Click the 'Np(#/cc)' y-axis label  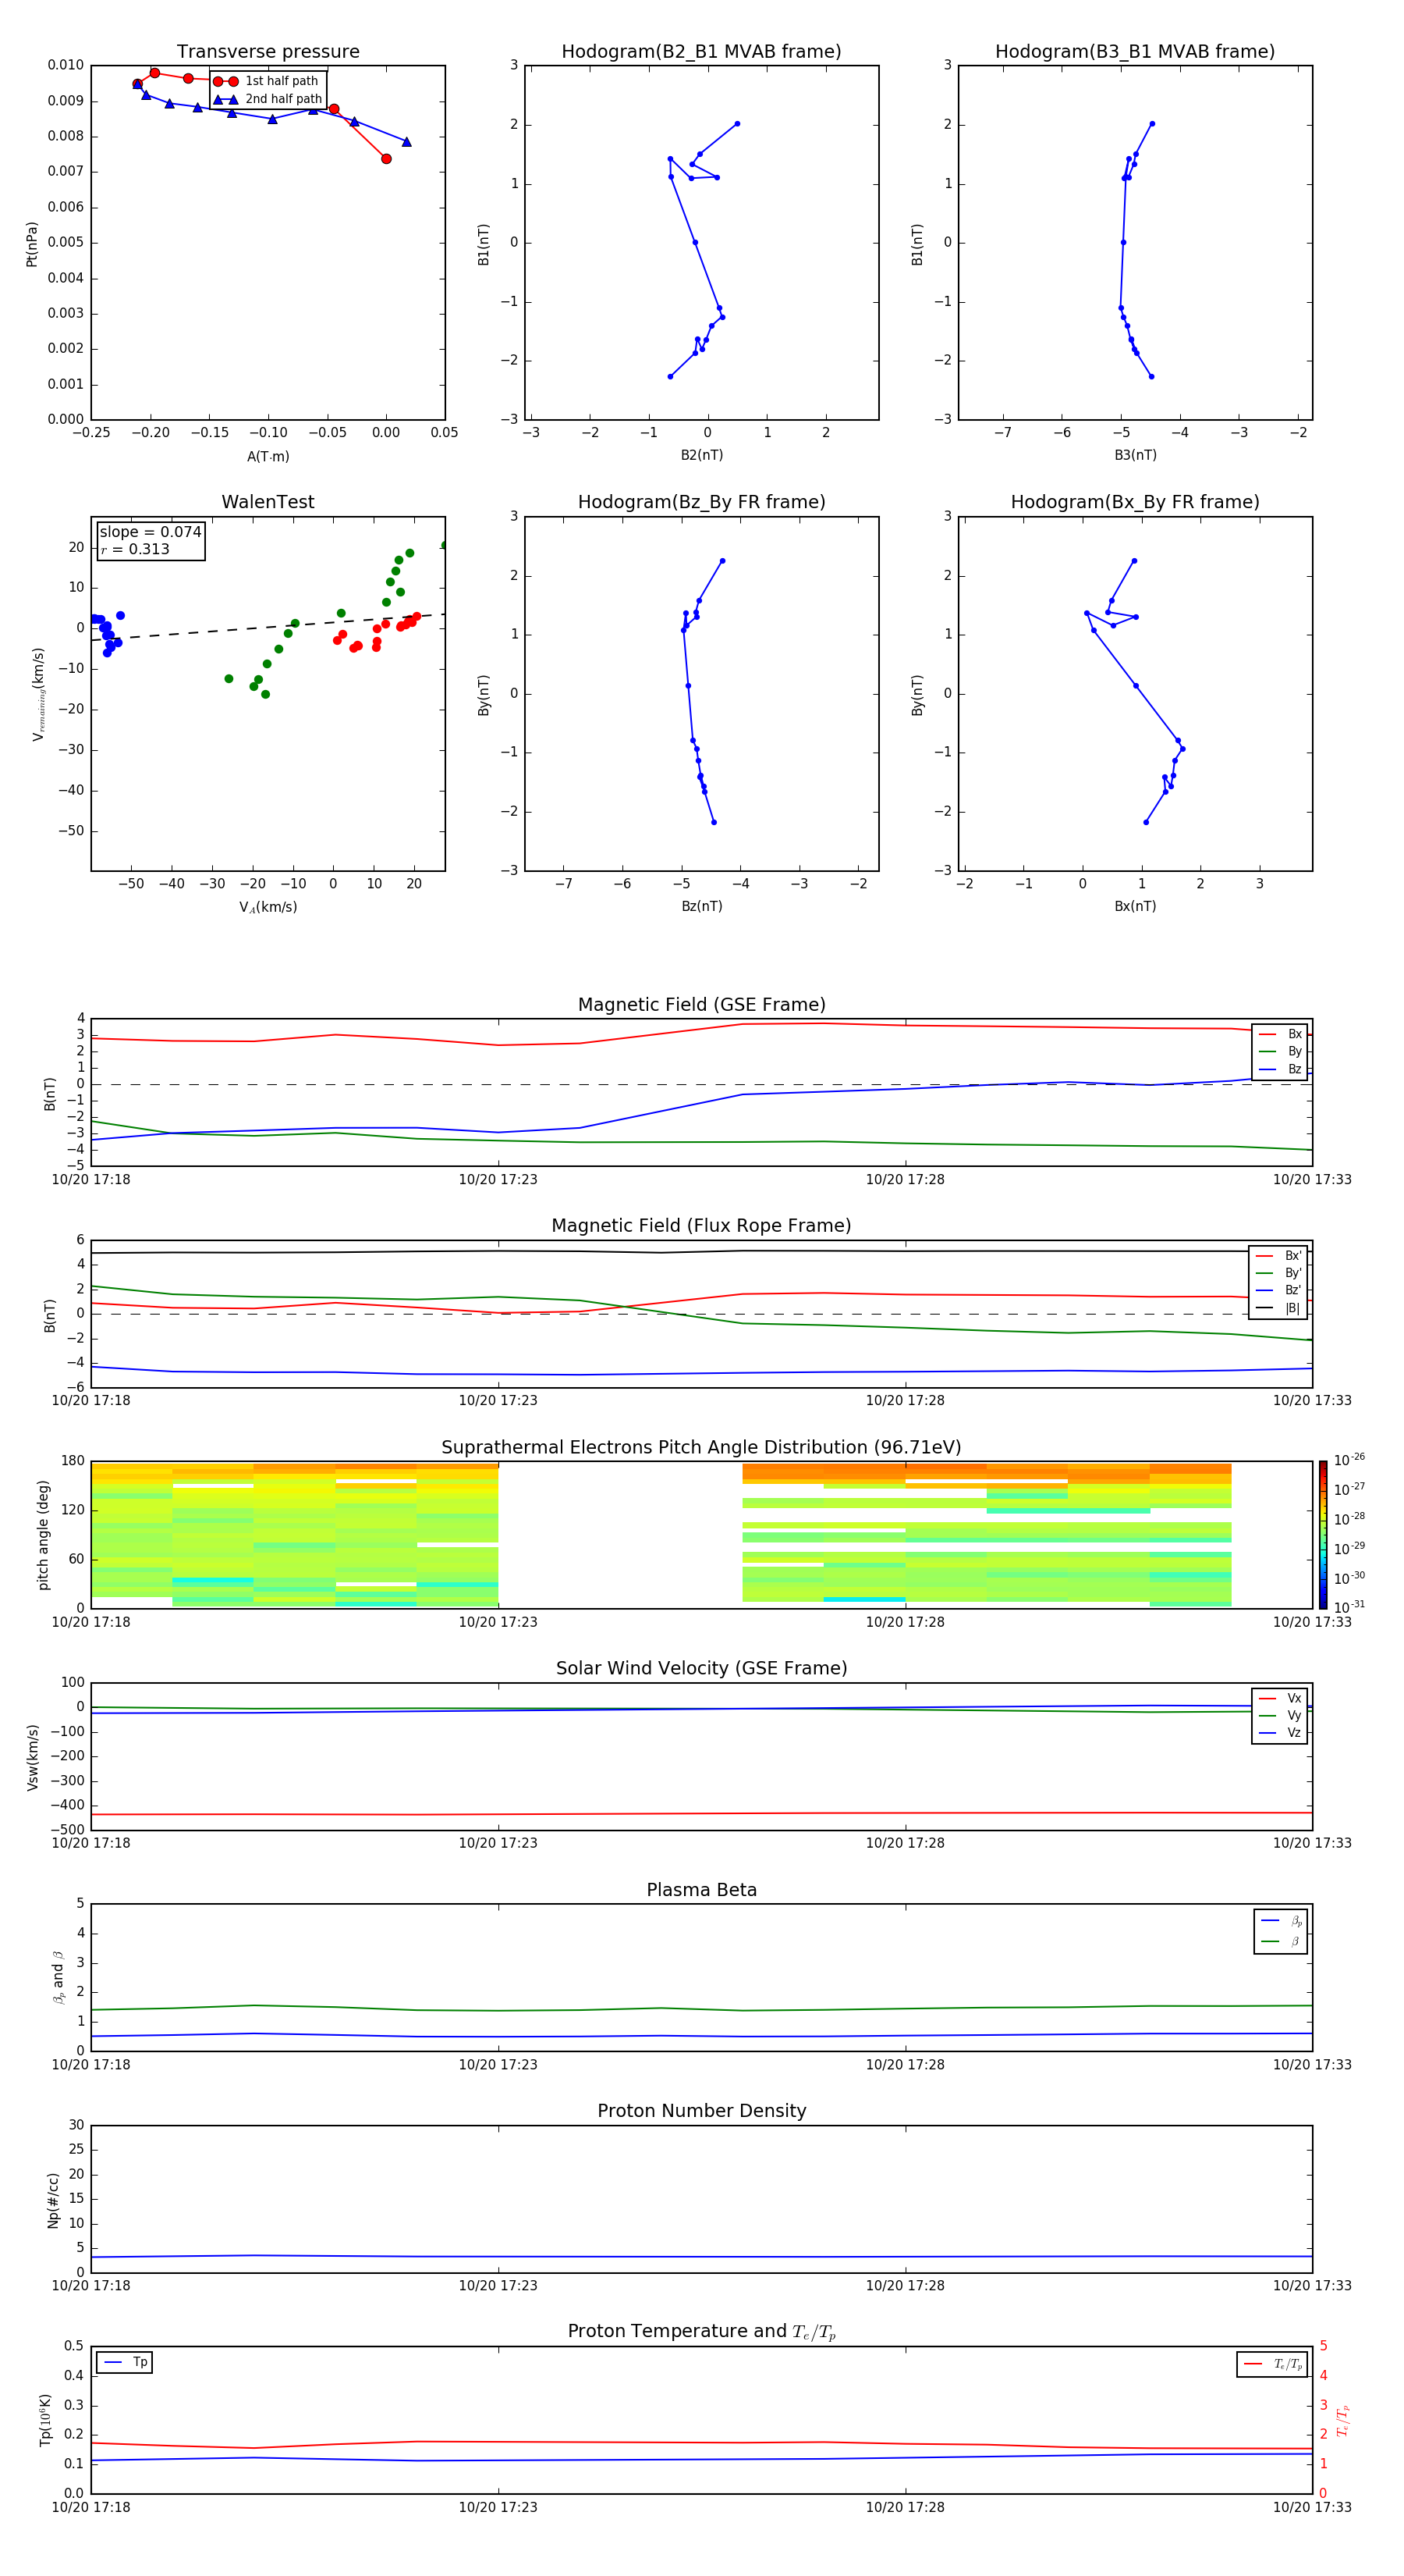point(54,2200)
